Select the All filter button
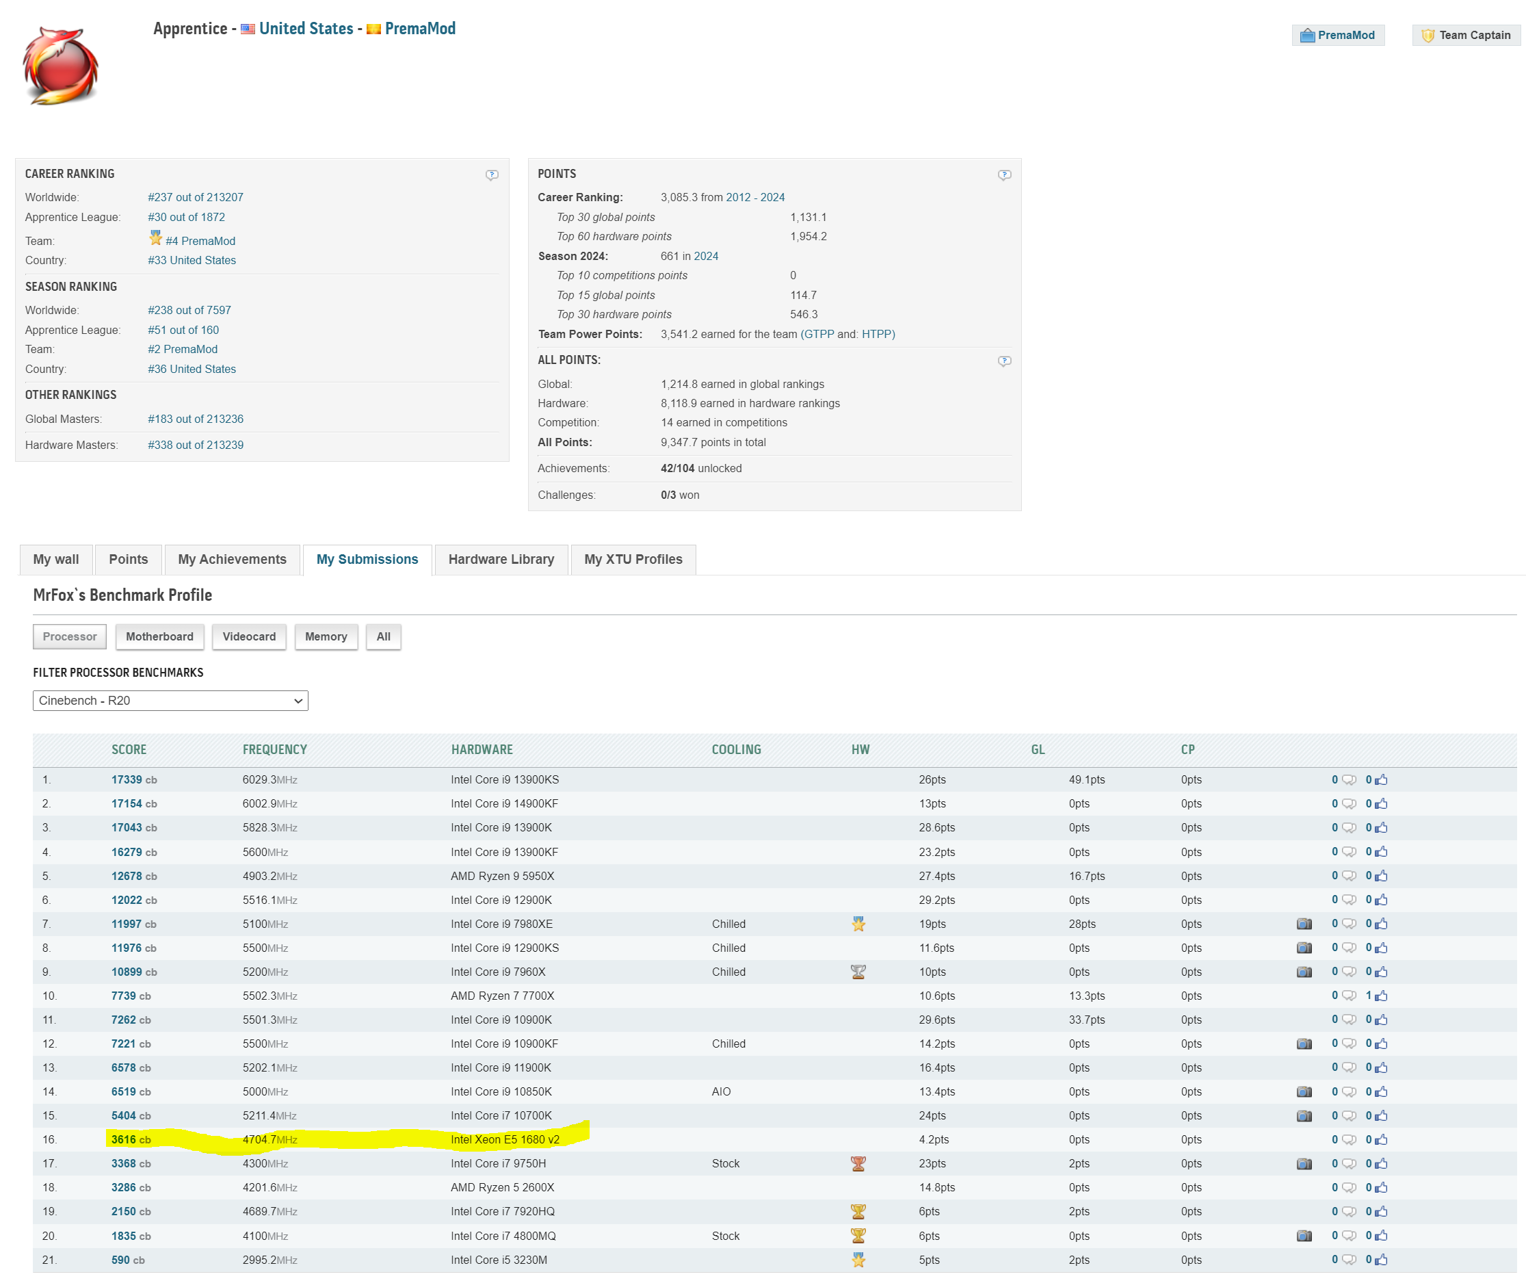This screenshot has height=1283, width=1526. tap(384, 636)
